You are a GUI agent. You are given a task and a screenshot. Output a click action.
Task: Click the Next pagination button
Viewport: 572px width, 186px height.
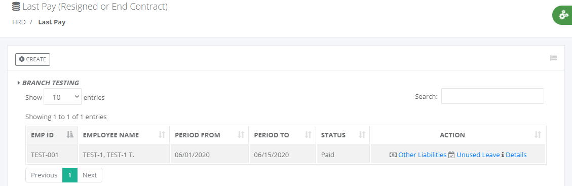(x=89, y=175)
